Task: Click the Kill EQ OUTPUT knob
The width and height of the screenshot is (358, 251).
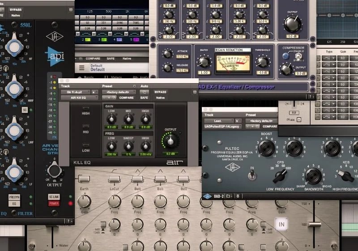Action: pos(170,141)
